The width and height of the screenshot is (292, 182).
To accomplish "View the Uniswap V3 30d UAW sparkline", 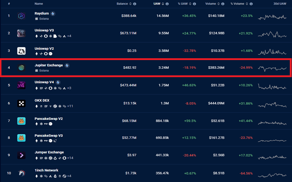I will pyautogui.click(x=272, y=35).
